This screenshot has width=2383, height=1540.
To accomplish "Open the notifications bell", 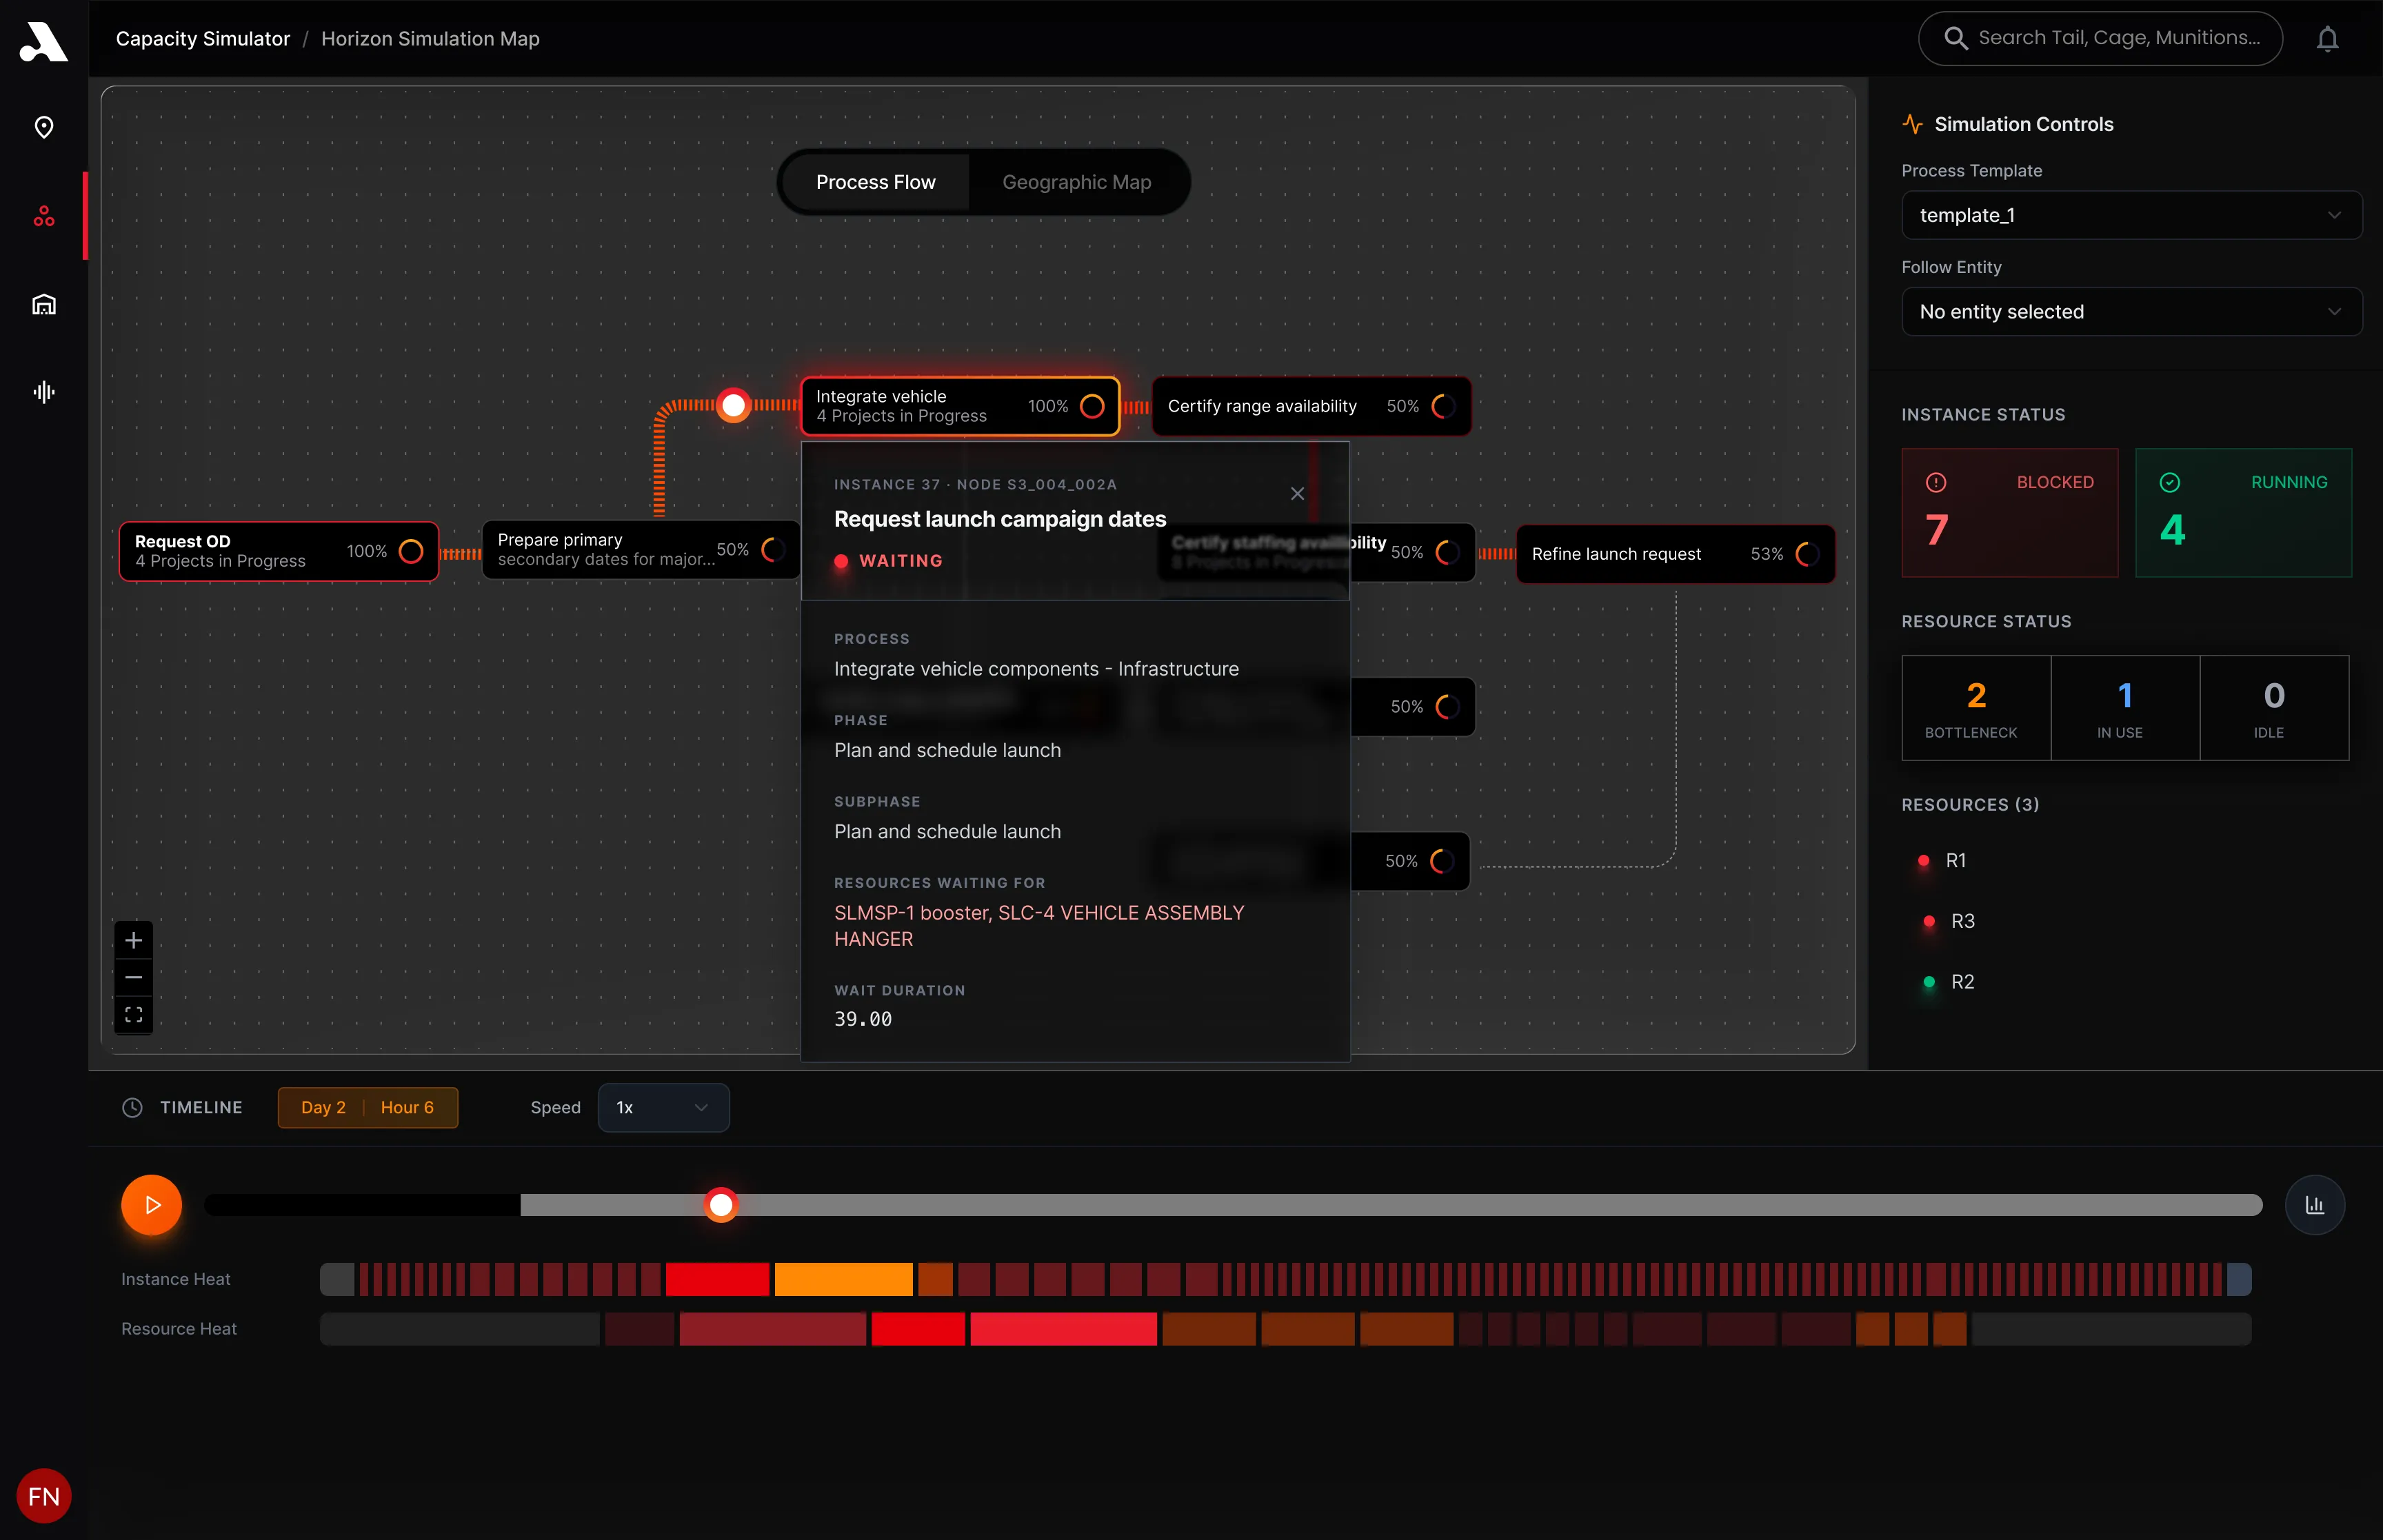I will coord(2328,39).
